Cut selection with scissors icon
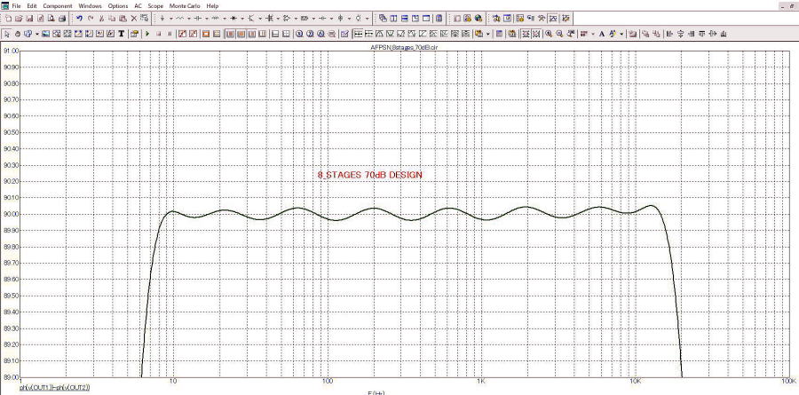The height and width of the screenshot is (395, 799). click(x=101, y=19)
